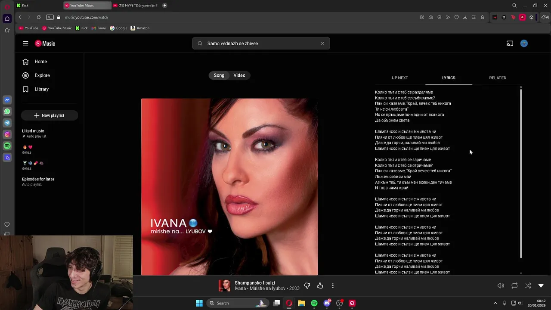Open the browser downloads icon
The width and height of the screenshot is (551, 310).
465,17
